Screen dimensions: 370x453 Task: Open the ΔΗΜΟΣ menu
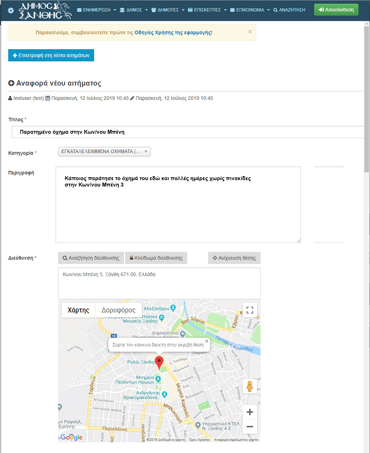click(x=134, y=10)
